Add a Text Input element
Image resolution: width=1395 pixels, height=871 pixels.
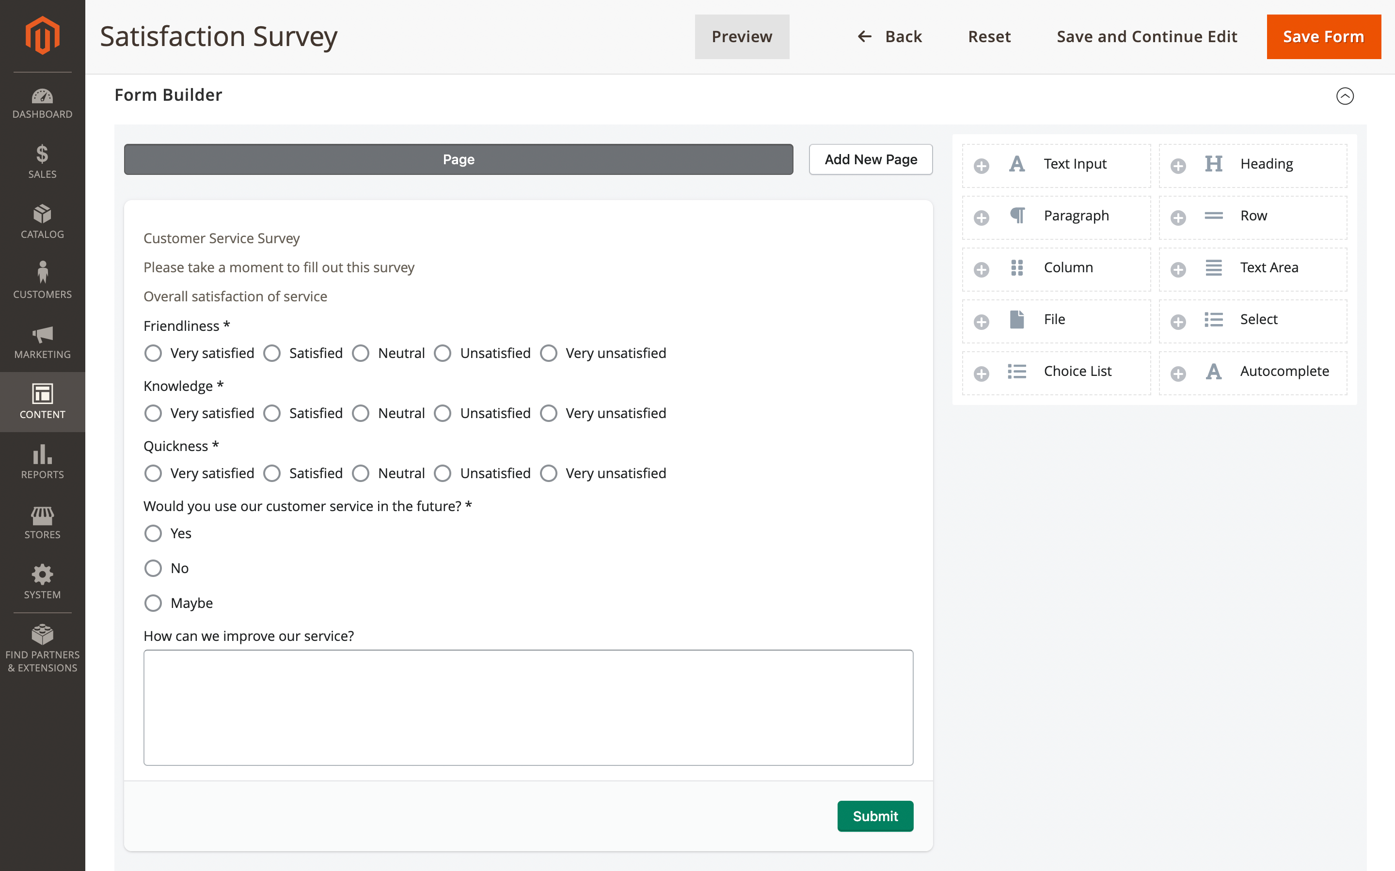point(1056,165)
